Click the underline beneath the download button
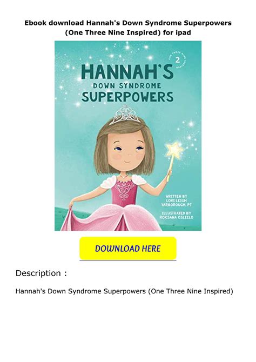Image resolution: width=256 pixels, height=362 pixels. 128,260
